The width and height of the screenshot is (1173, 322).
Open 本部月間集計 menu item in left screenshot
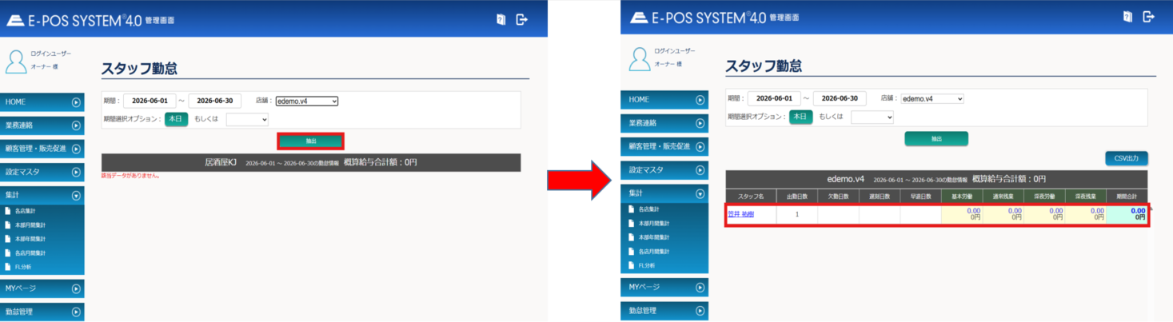pyautogui.click(x=30, y=225)
